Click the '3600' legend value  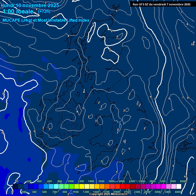173,181
